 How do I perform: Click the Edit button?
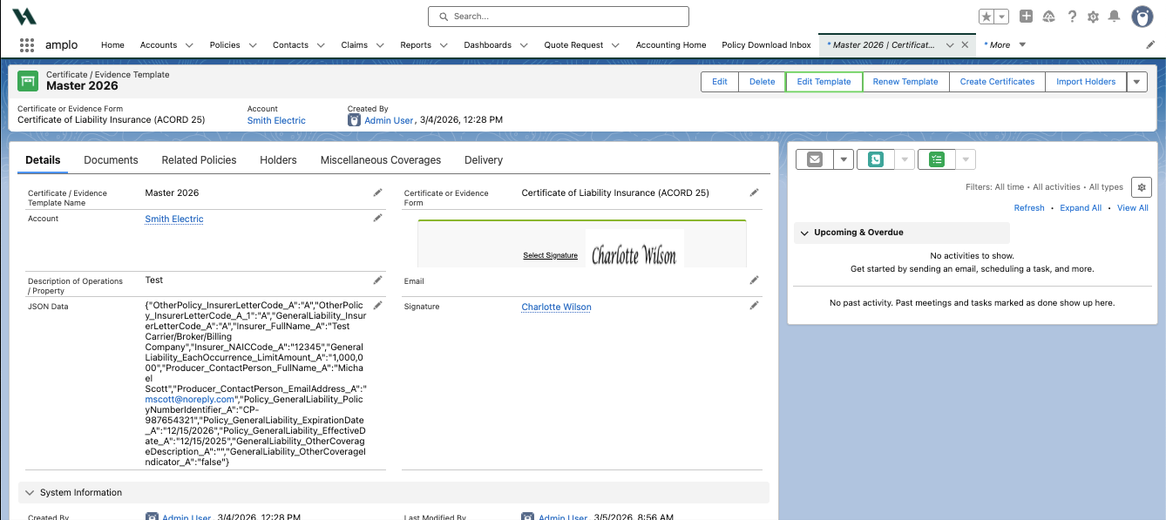tap(720, 82)
